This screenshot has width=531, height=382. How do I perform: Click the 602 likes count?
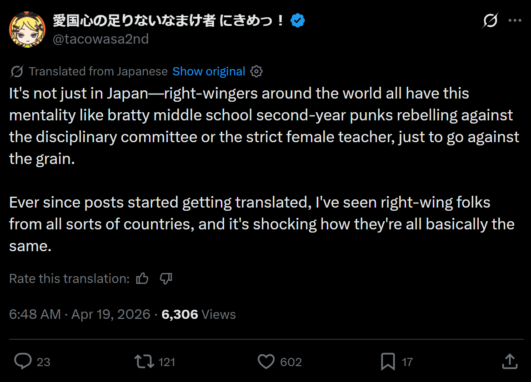tap(291, 362)
